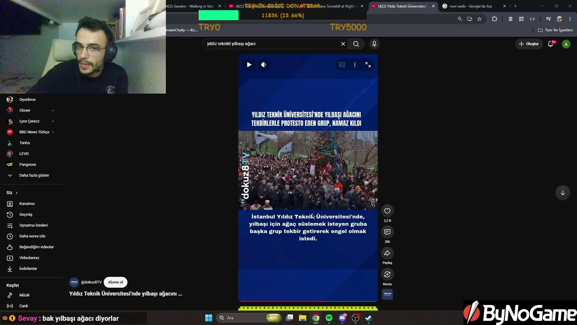
Task: Expand the Siz section chevron
Action: point(16,193)
